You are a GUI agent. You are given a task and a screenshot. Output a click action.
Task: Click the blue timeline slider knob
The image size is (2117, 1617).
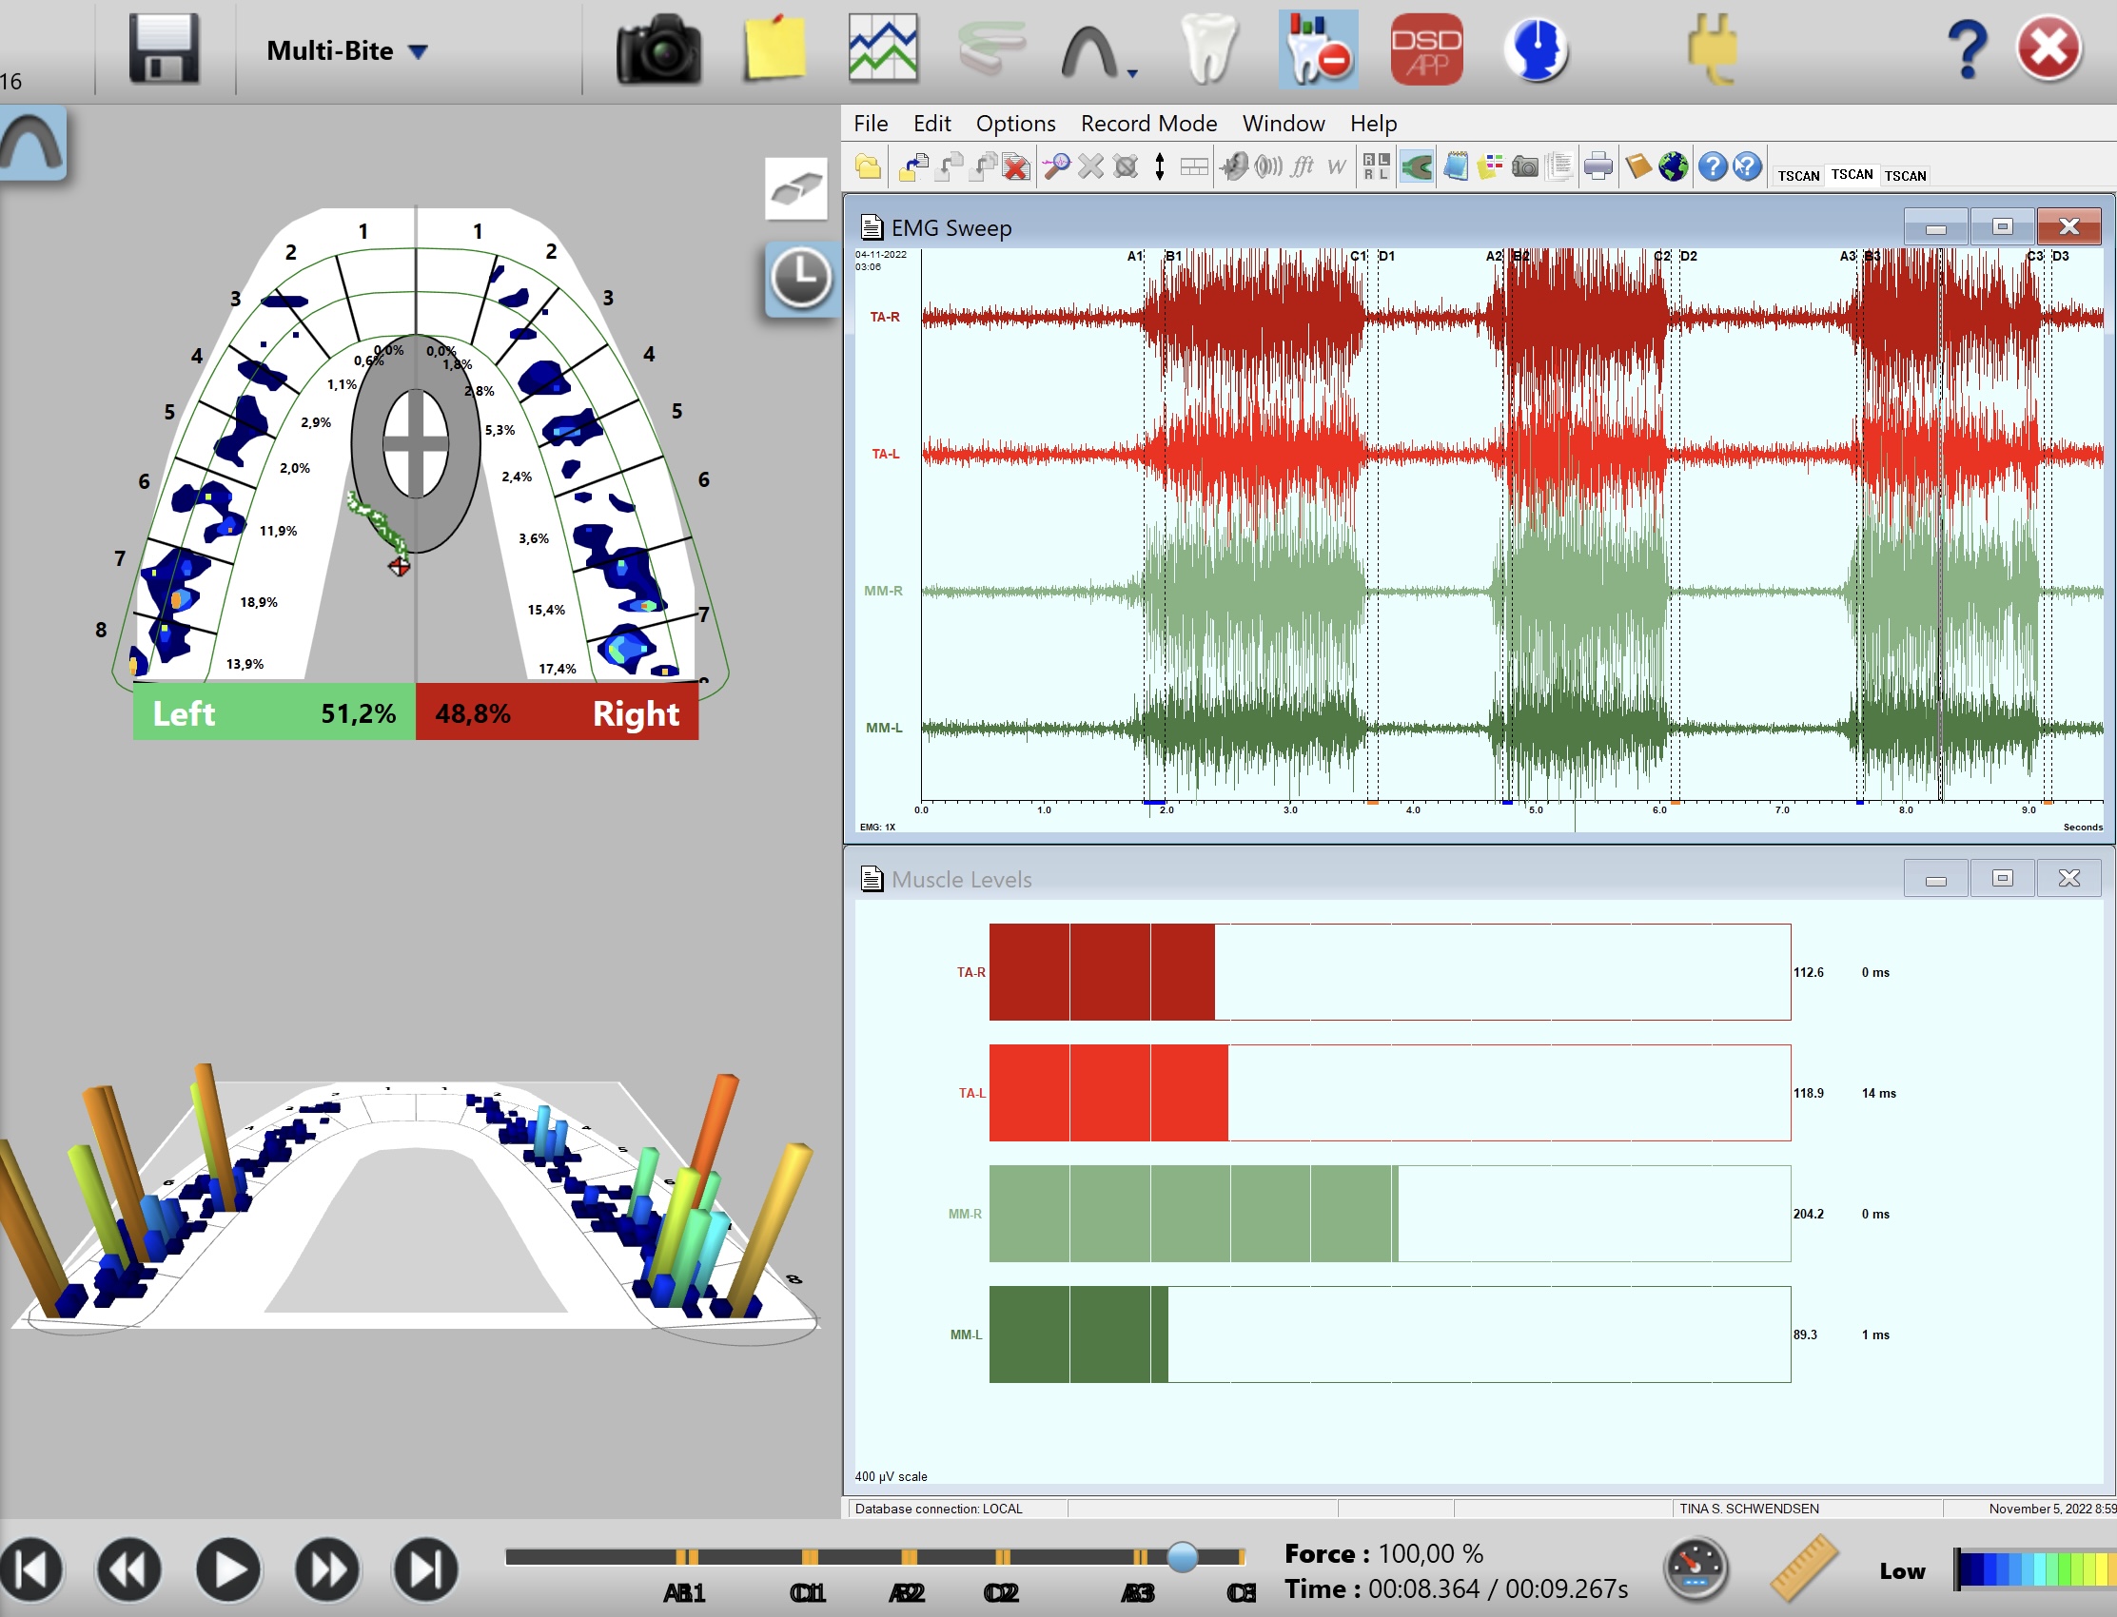point(1183,1555)
